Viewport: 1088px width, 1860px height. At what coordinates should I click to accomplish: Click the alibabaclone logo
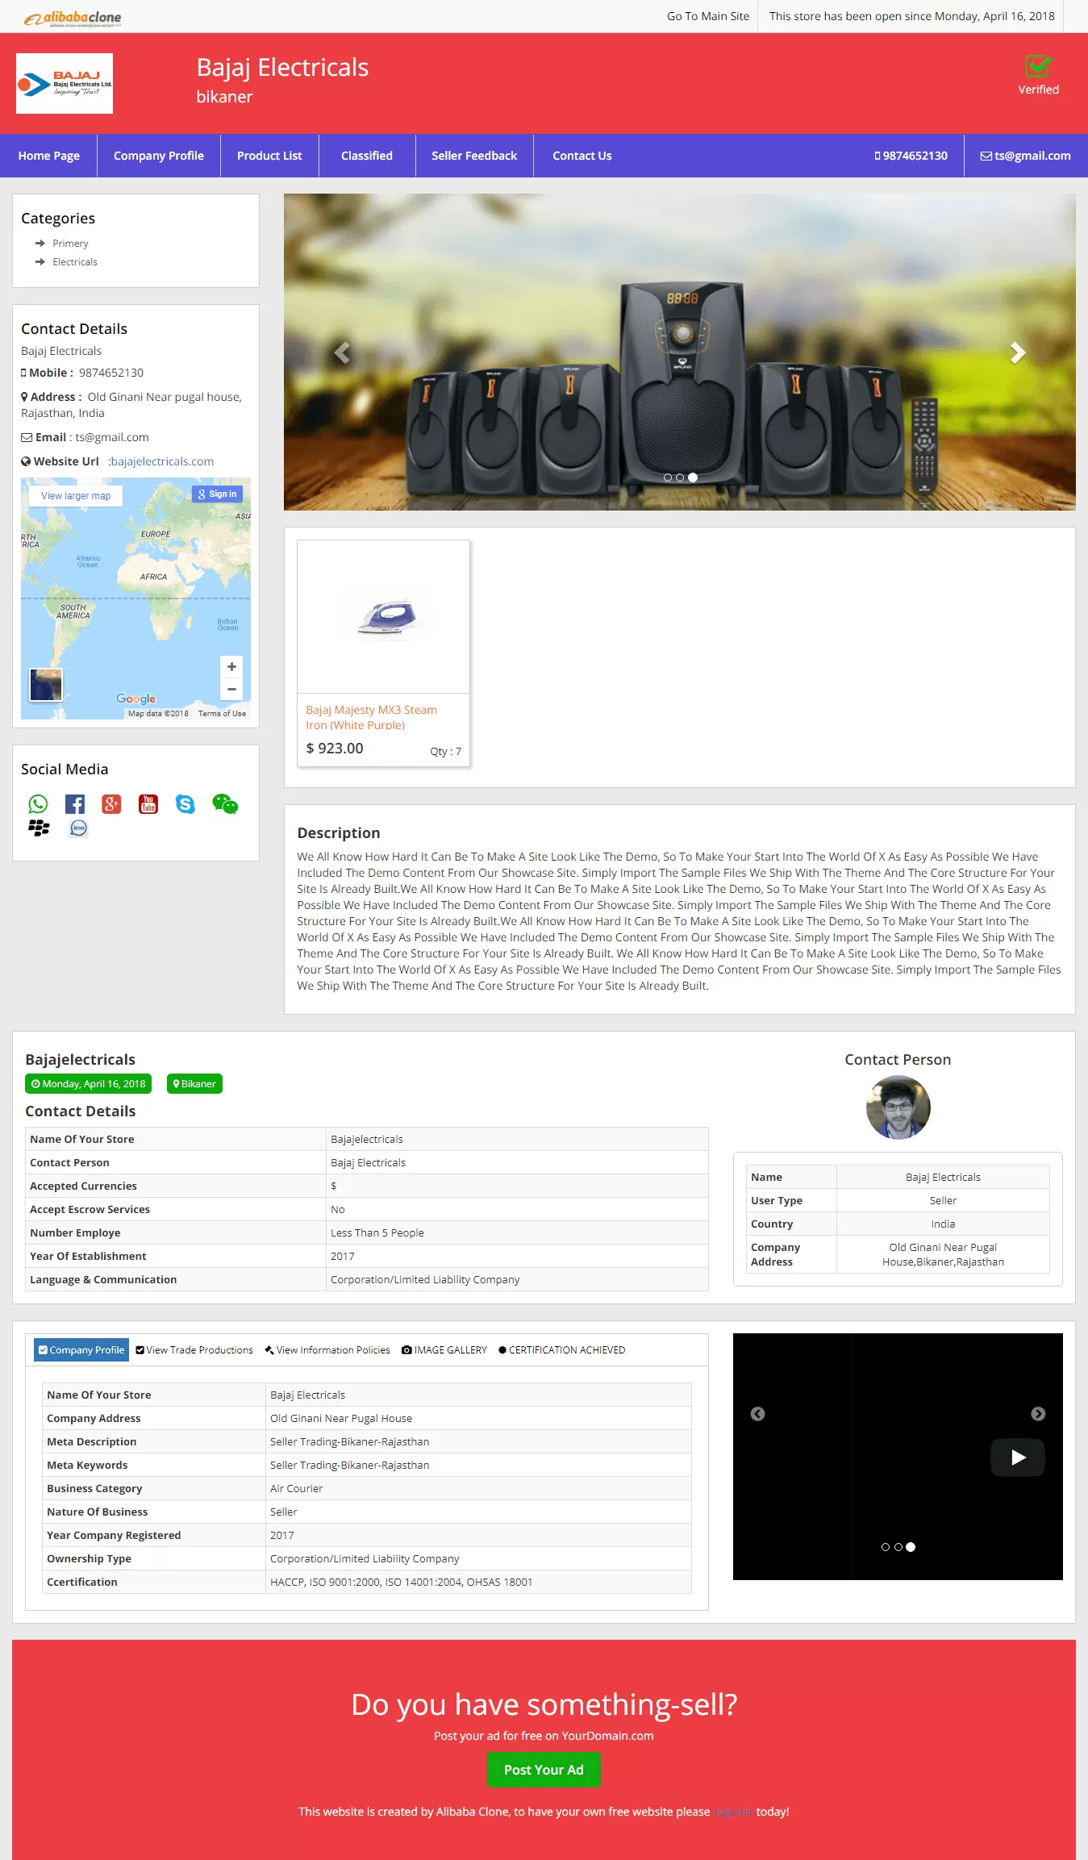pos(73,18)
